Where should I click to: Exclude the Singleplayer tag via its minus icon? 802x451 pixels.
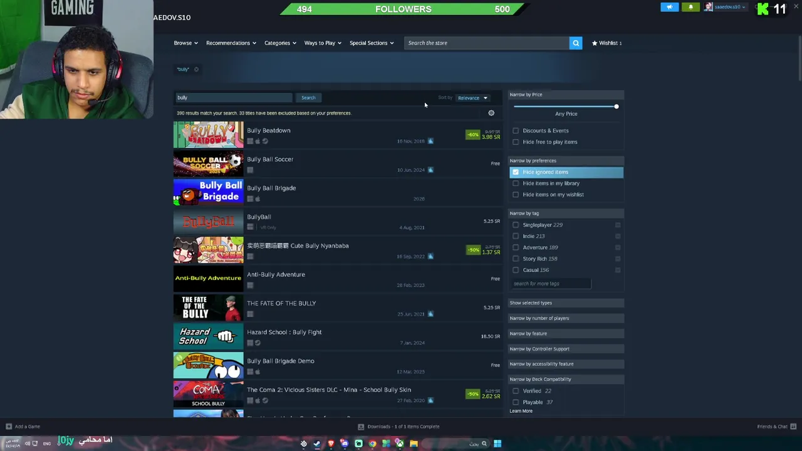pyautogui.click(x=618, y=225)
